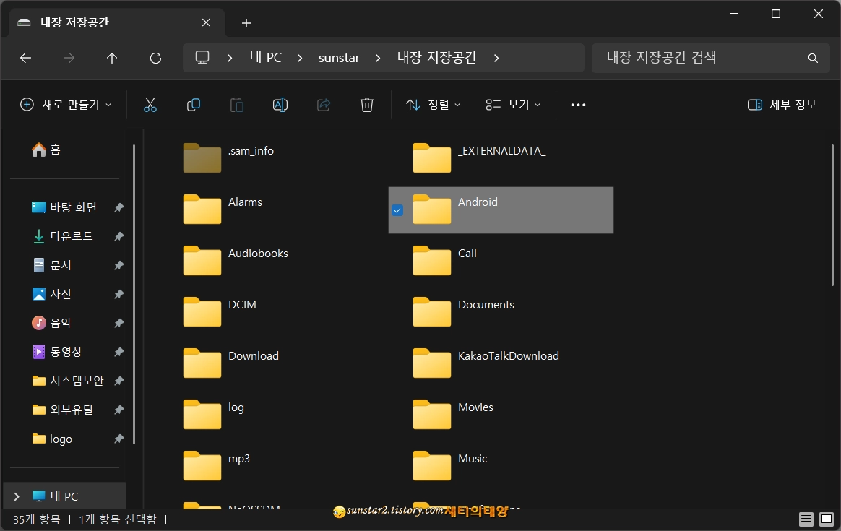Select the _EXTERNALDATA_ folder icon

(432, 157)
